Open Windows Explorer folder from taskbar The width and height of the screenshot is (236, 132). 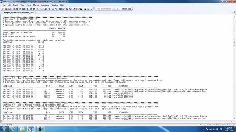click(22, 129)
